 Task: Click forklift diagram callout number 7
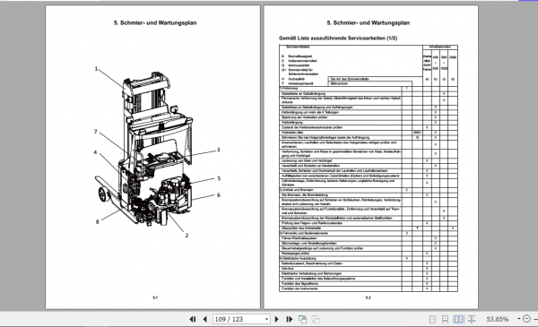96,132
